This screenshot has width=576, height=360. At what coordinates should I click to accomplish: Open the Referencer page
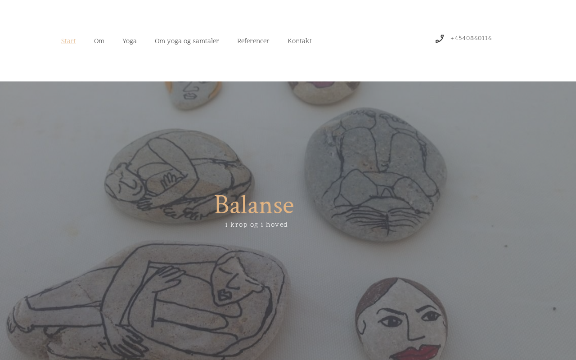click(253, 41)
